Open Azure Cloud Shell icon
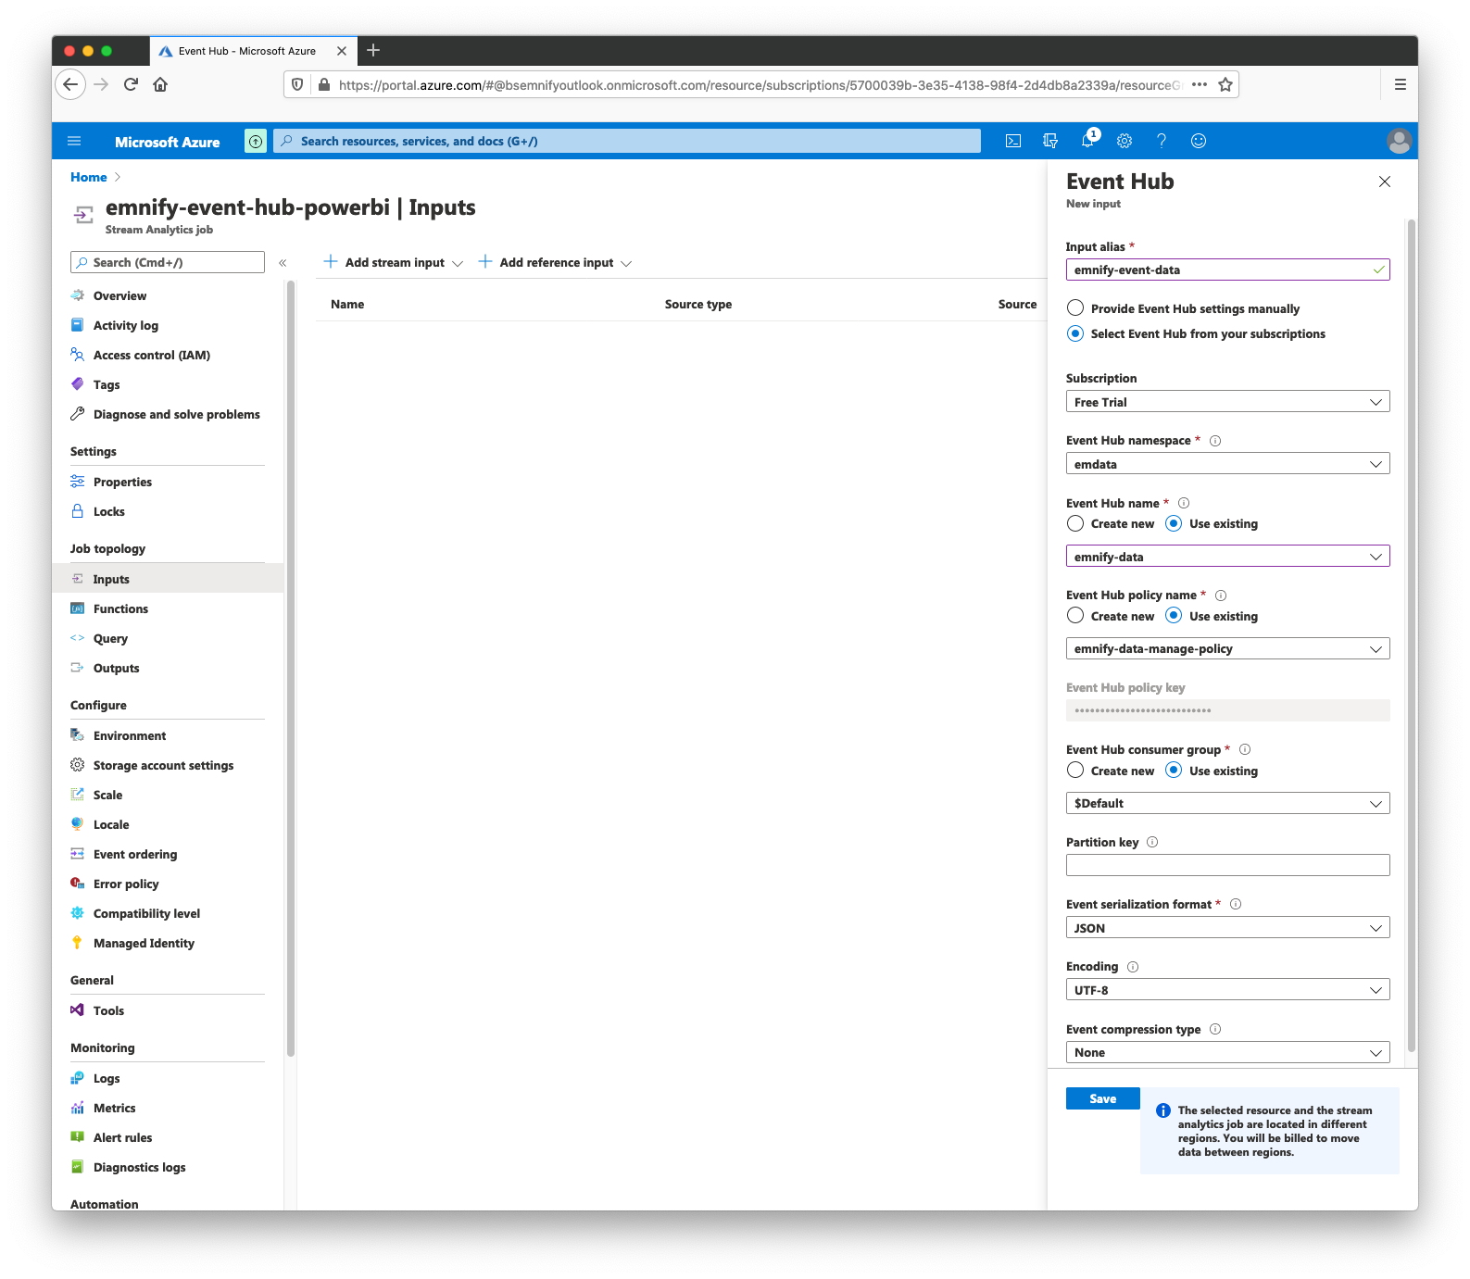The height and width of the screenshot is (1279, 1470). pos(1013,141)
